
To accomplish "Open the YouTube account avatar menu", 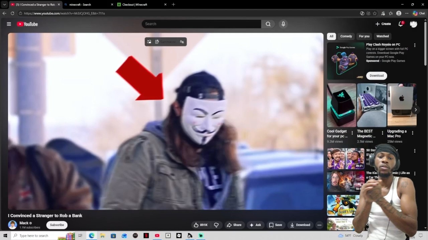I will (414, 24).
